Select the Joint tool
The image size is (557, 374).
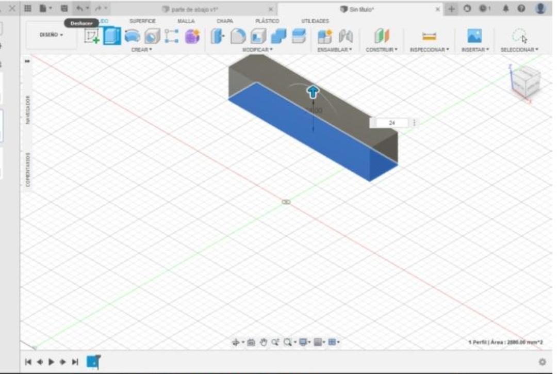(x=346, y=36)
